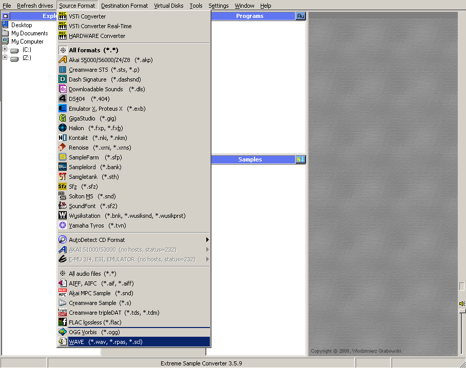Open the Destination Format menu
The width and height of the screenshot is (466, 368).
(x=125, y=6)
